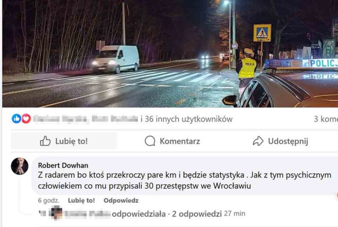The height and width of the screenshot is (227, 338).
Task: Click the thumbs-up icon beside Lubię to!
Action: click(x=45, y=141)
